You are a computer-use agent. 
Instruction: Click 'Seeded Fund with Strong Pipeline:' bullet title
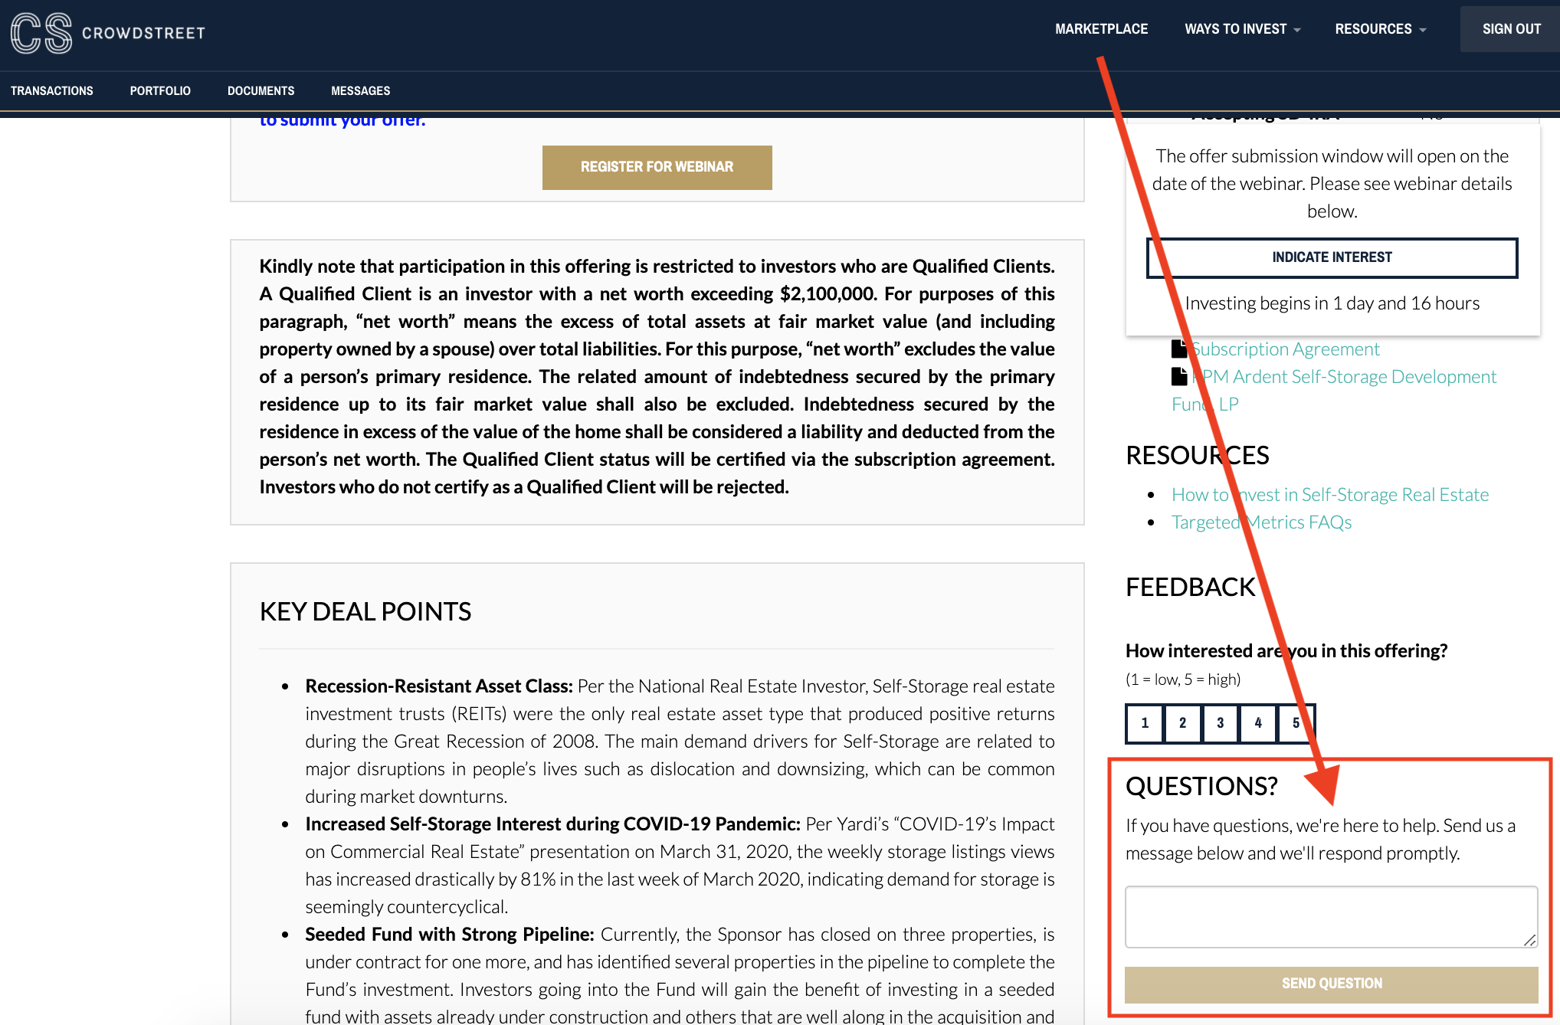[450, 934]
